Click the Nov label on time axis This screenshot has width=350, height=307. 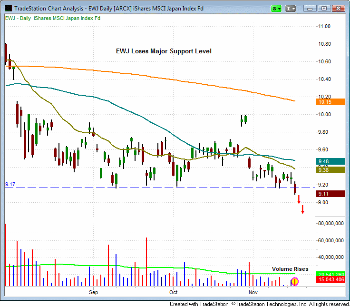pos(253,292)
